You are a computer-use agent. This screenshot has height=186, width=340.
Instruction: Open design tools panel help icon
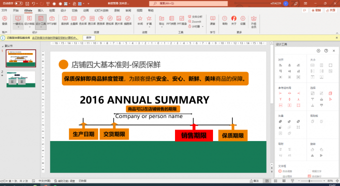[x=326, y=50]
